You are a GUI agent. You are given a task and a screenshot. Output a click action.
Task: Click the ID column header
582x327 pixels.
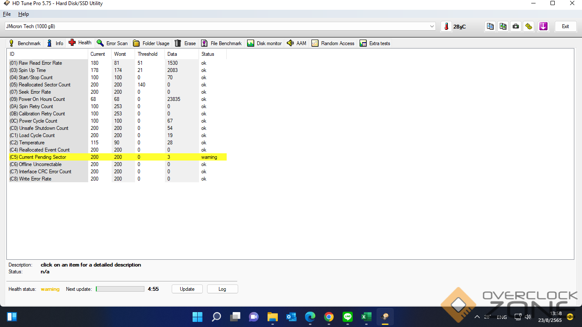pyautogui.click(x=47, y=54)
